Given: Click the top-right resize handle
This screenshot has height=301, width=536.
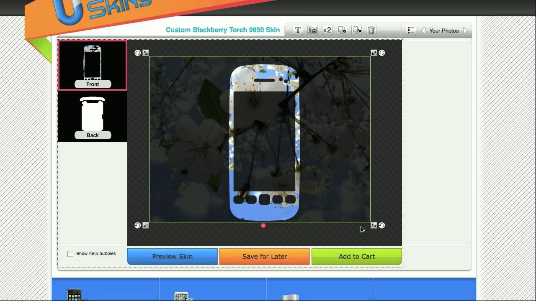Looking at the screenshot, I should click(374, 53).
